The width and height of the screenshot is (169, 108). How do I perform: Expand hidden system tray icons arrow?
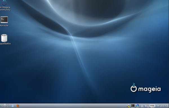click(158, 106)
